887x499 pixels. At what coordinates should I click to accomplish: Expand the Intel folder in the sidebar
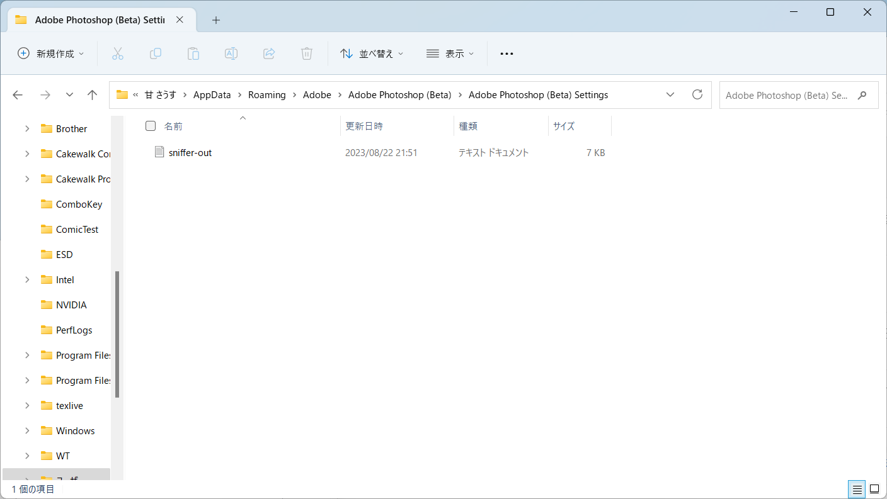[26, 279]
